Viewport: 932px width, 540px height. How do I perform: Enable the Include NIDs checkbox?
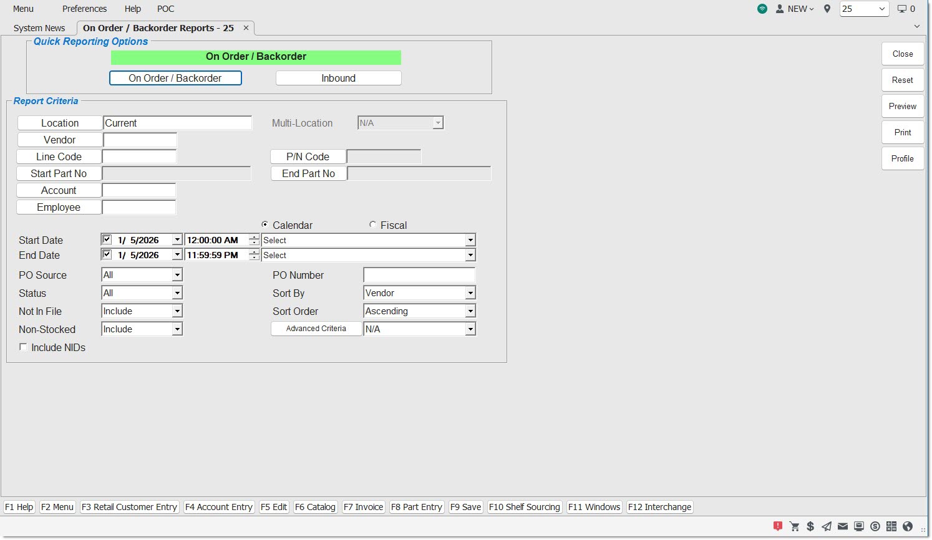[x=24, y=347]
